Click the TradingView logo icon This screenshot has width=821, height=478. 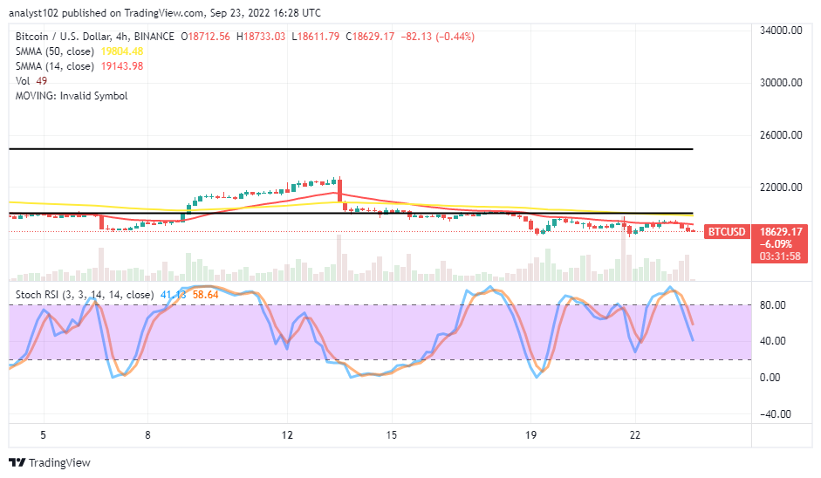17,463
